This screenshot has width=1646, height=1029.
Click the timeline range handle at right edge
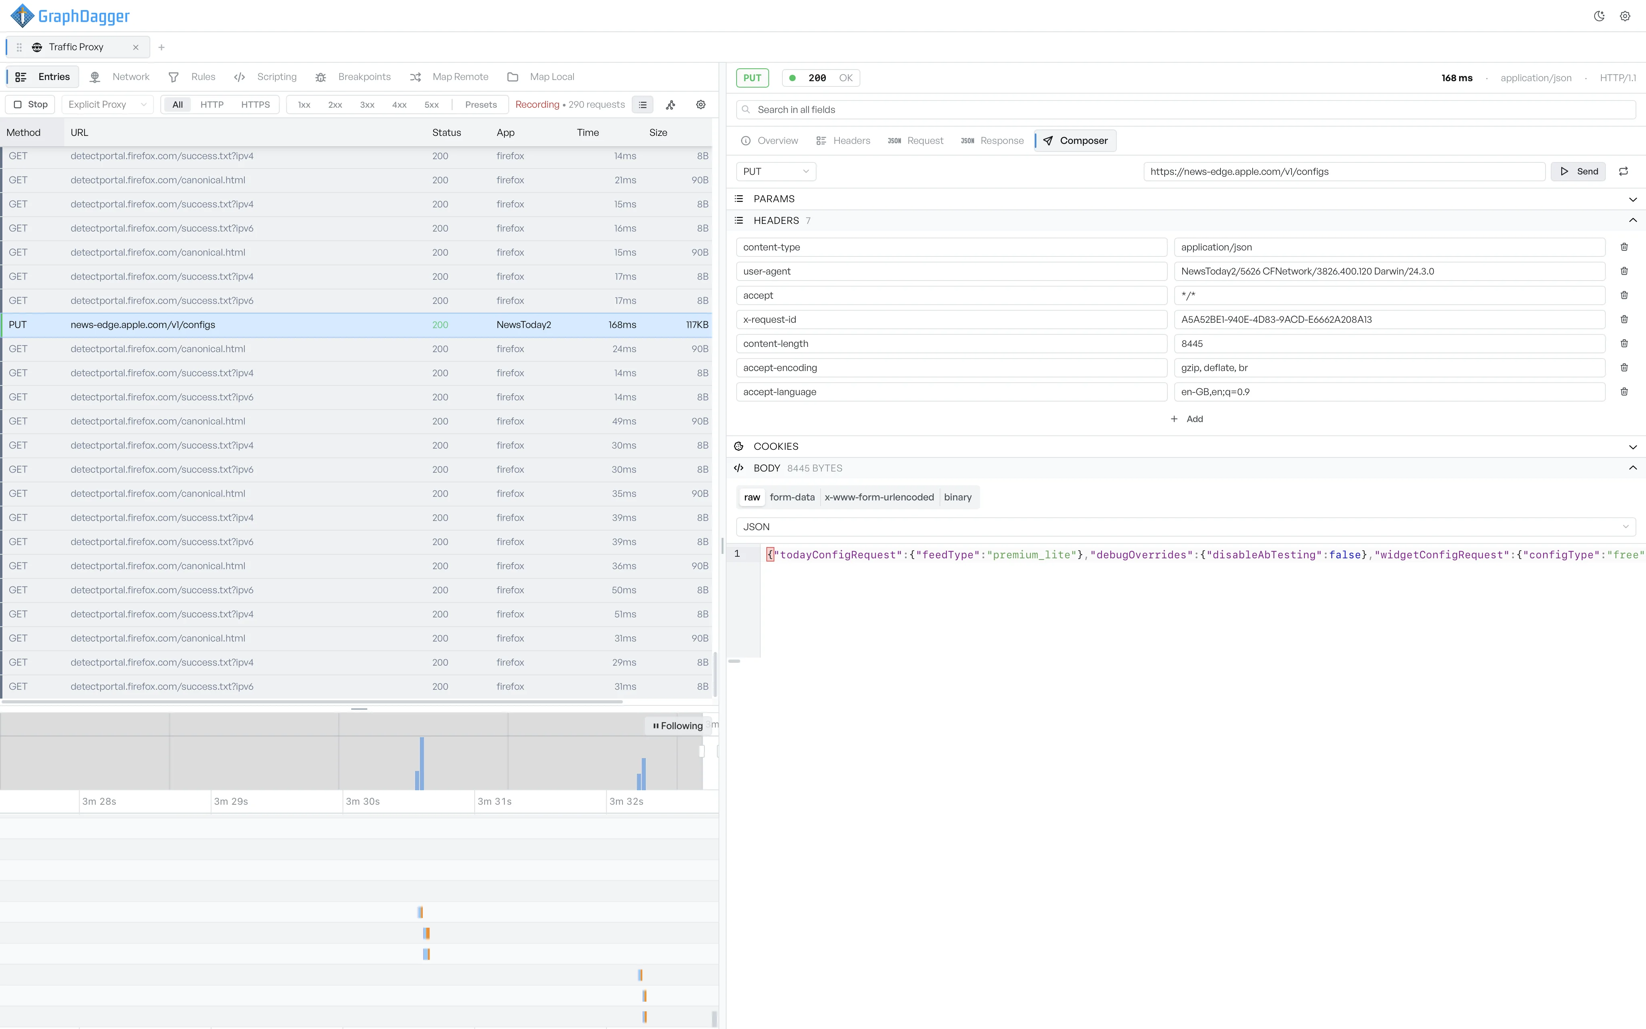(x=701, y=751)
